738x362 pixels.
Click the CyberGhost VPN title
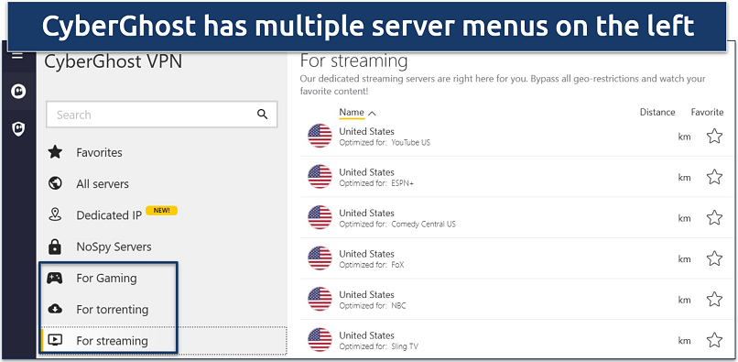(x=113, y=61)
